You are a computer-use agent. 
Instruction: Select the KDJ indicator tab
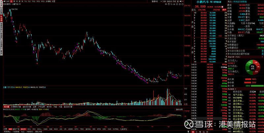pyautogui.click(x=29, y=129)
